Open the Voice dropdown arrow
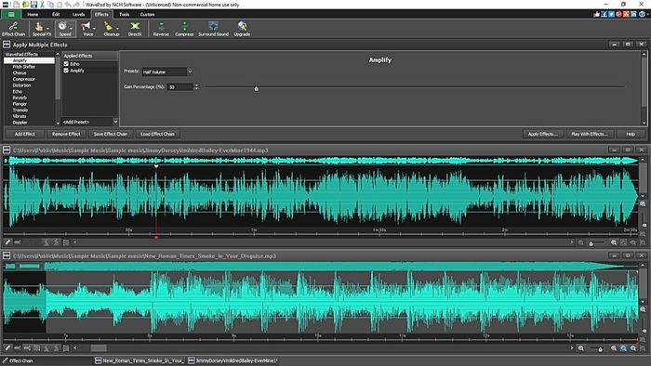The image size is (651, 366). (94, 29)
